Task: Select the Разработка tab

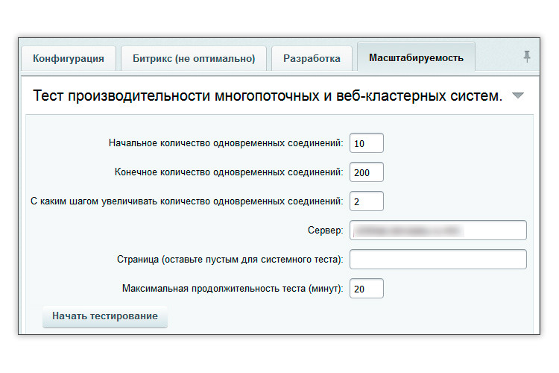Action: point(312,58)
